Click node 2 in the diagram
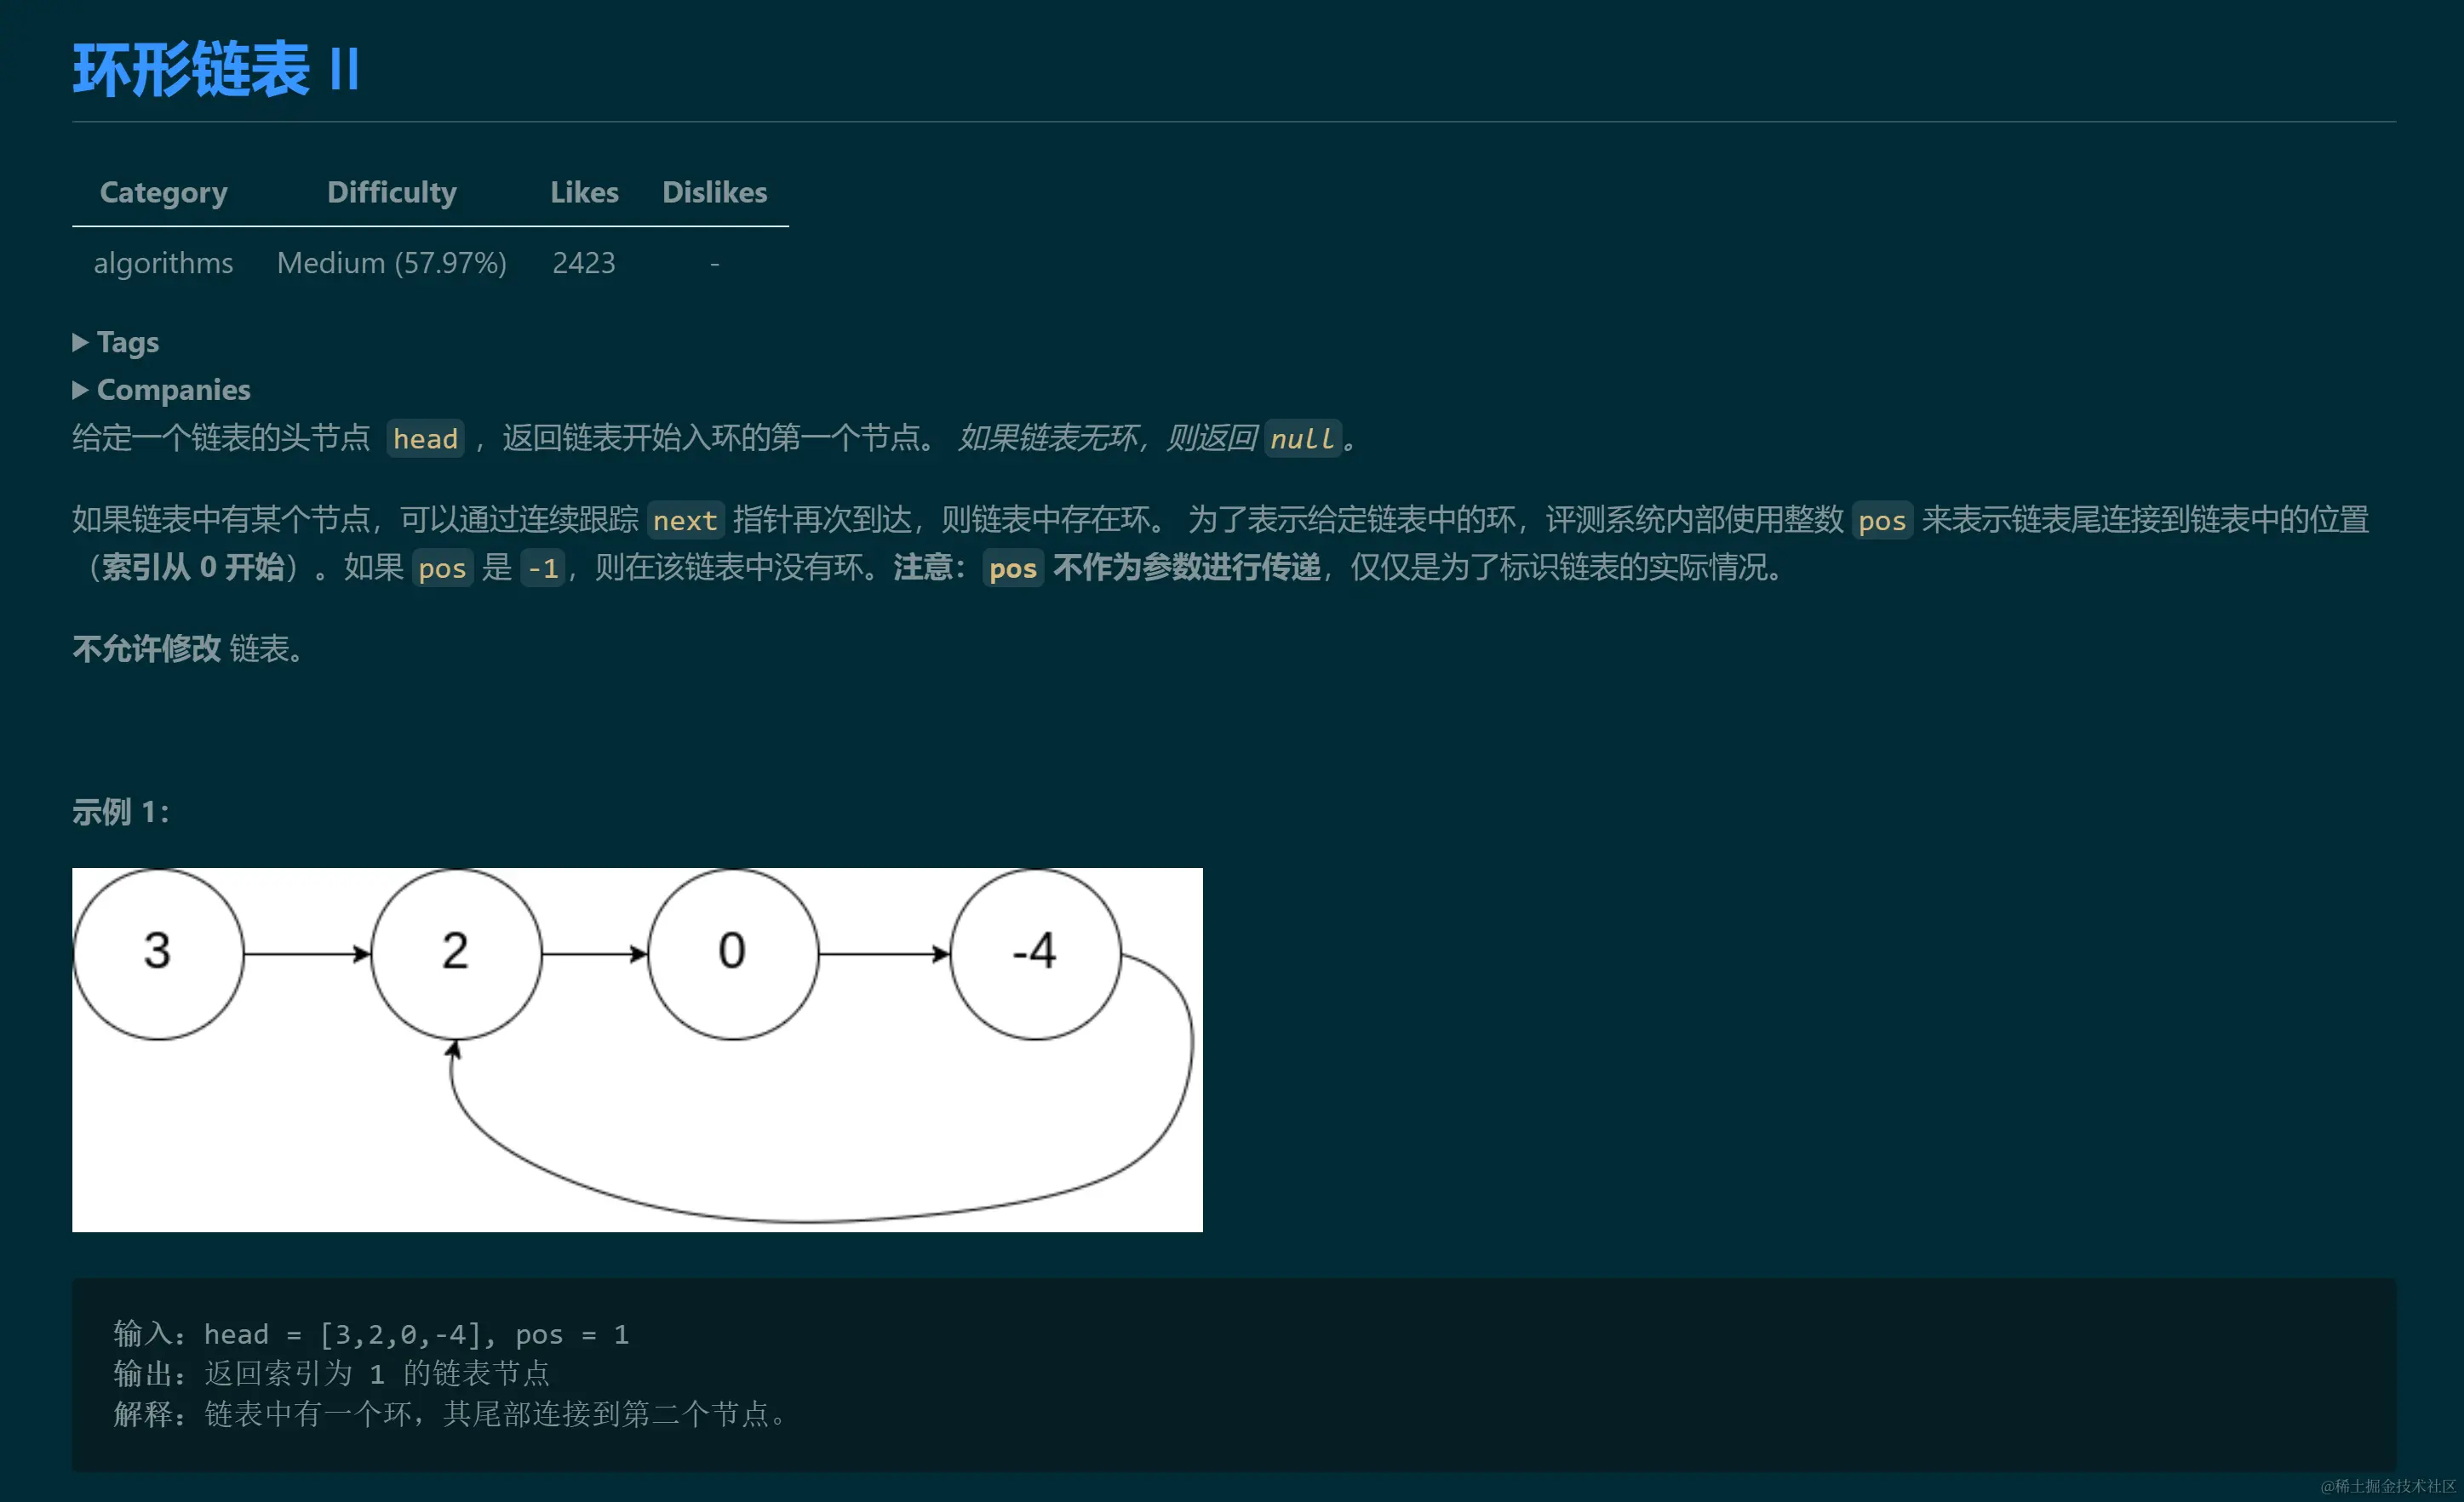This screenshot has width=2464, height=1502. click(456, 952)
